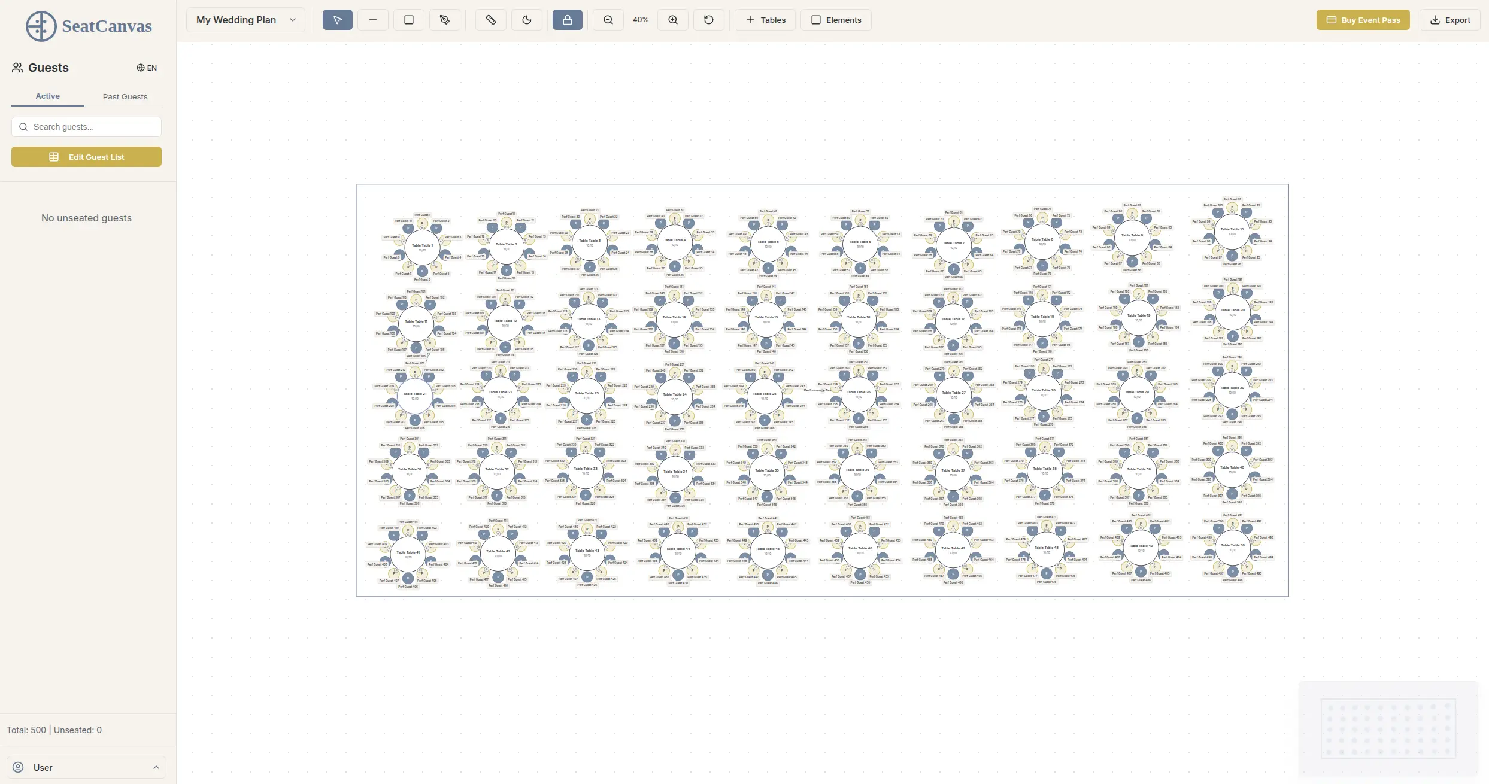
Task: Select Table Table 25 on canvas
Action: [765, 396]
